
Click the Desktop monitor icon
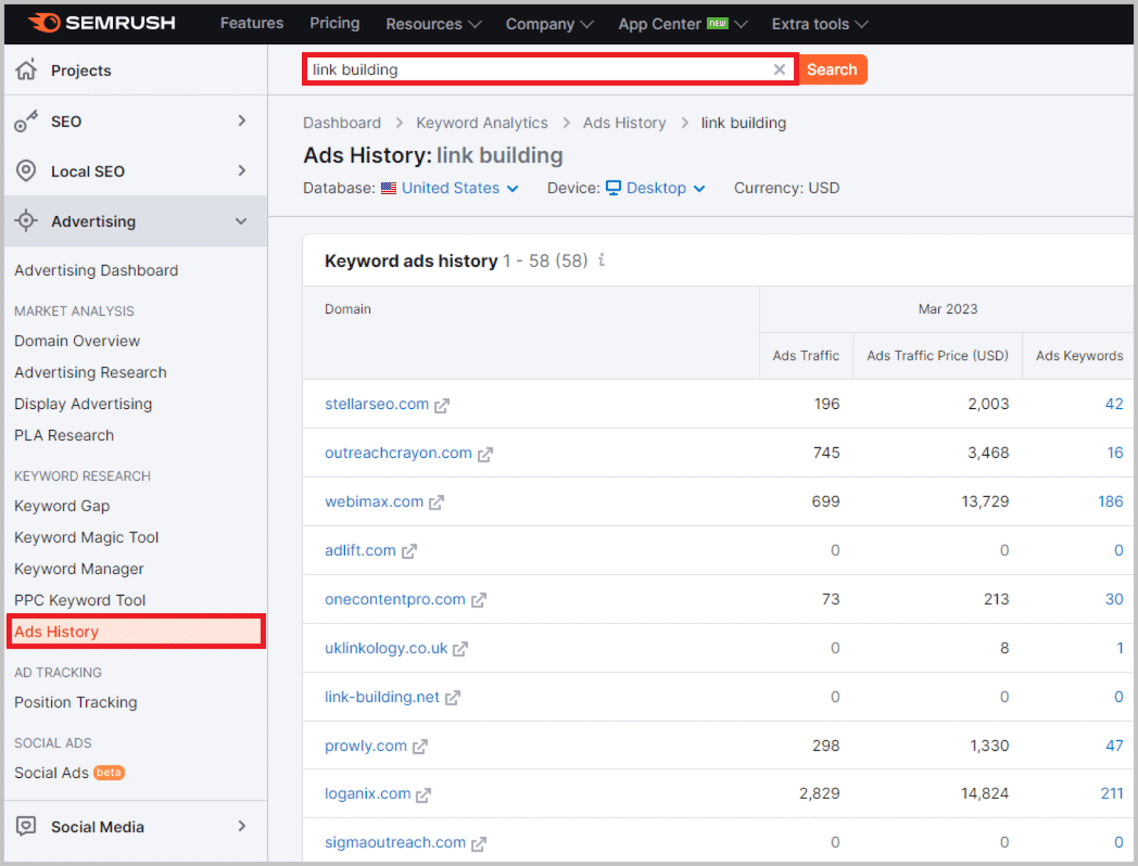613,188
